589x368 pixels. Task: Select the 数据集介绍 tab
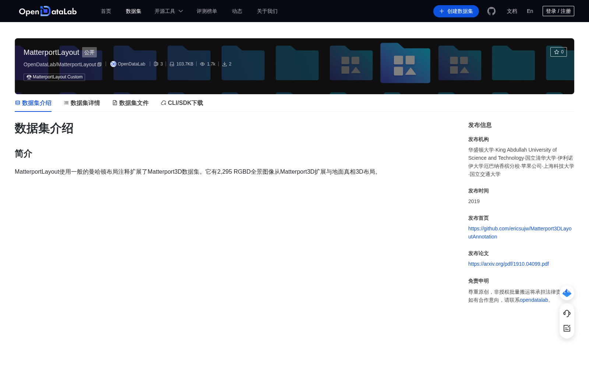click(x=33, y=103)
